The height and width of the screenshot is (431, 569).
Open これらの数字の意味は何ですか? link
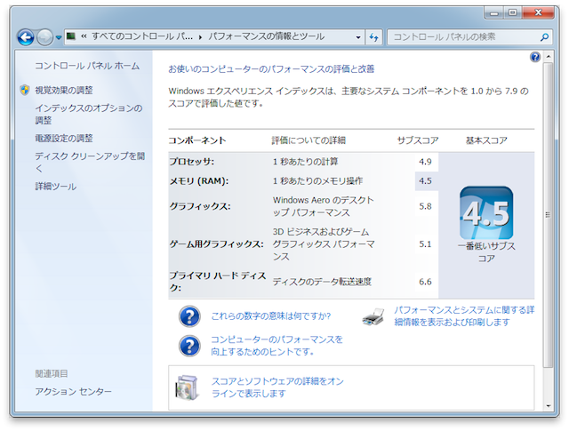point(270,316)
